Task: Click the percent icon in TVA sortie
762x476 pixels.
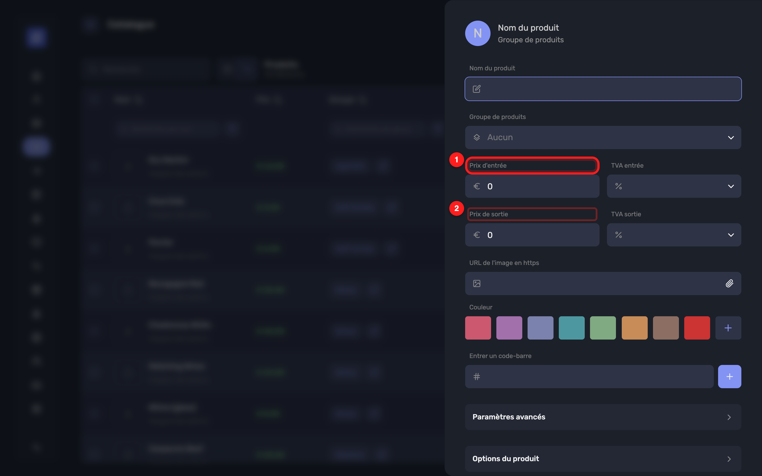Action: [x=618, y=235]
